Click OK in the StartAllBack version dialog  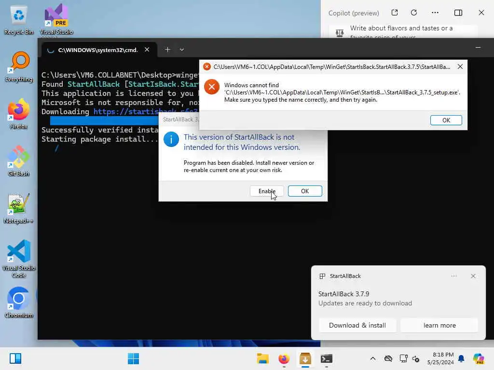pyautogui.click(x=305, y=191)
